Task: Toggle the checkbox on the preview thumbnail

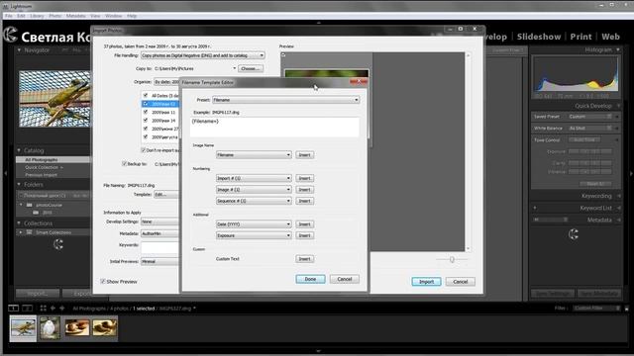Action: pyautogui.click(x=283, y=55)
